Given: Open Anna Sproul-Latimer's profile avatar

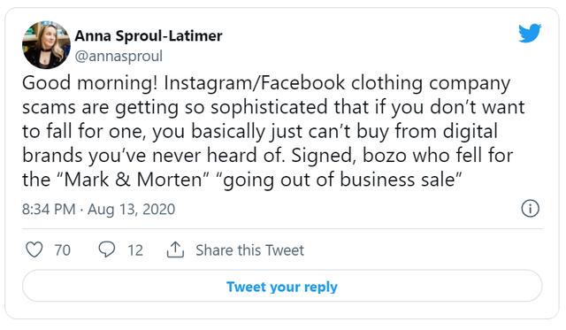Looking at the screenshot, I should tap(46, 45).
